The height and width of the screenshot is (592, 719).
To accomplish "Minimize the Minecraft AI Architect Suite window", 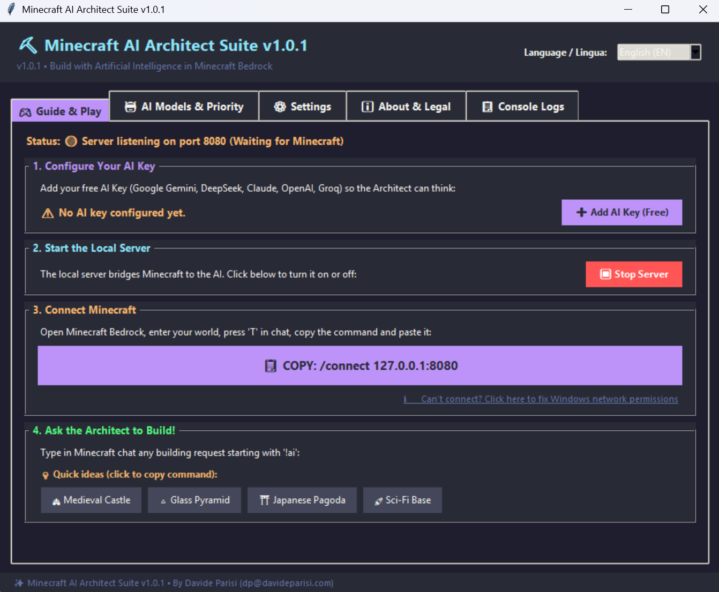I will tap(628, 10).
